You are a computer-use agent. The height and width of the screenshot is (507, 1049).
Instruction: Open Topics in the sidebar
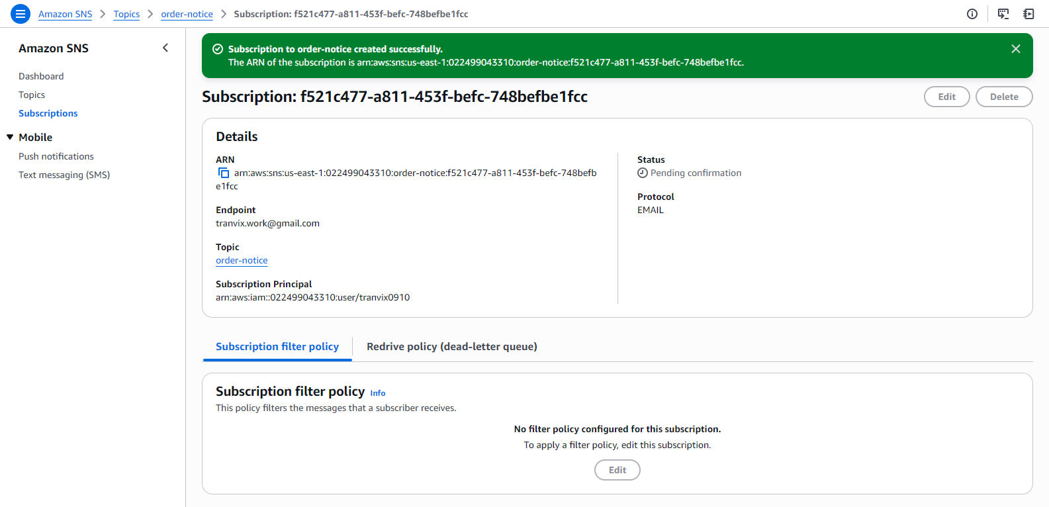coord(32,95)
